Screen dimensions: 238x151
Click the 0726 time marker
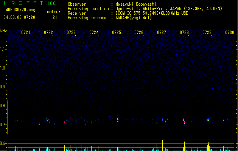139,32
